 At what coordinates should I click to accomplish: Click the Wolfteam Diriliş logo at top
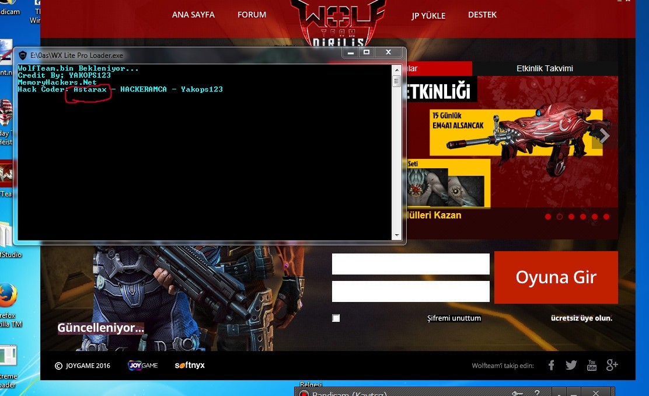338,23
